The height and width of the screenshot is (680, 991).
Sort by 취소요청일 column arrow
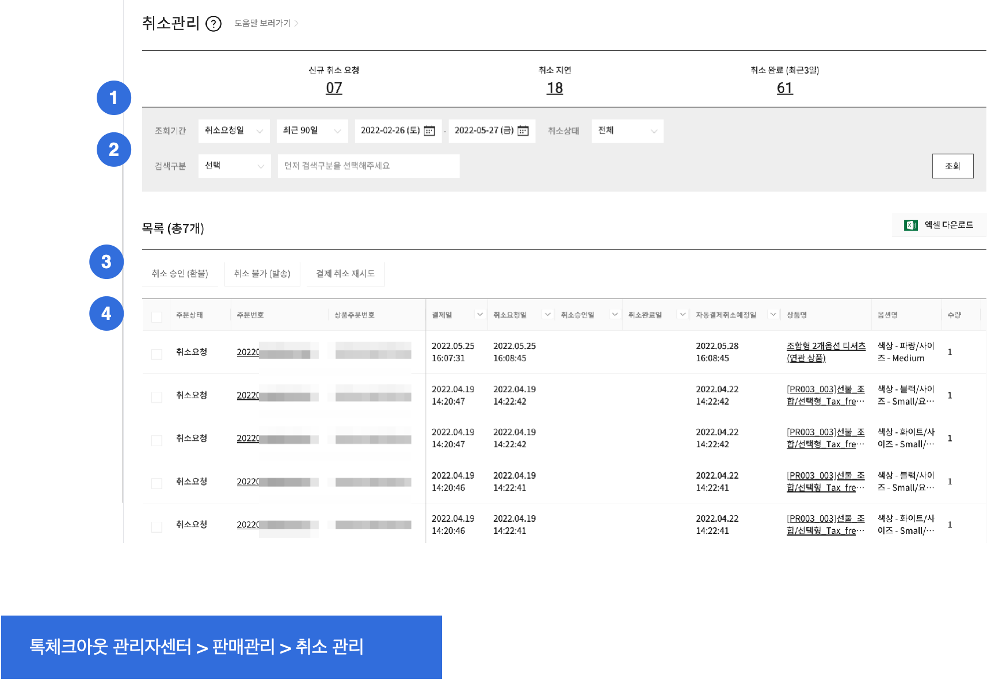tap(547, 315)
